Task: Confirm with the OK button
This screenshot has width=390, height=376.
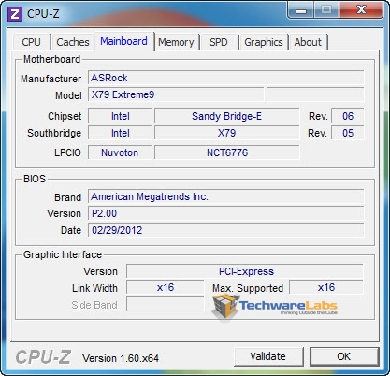Action: 344,356
